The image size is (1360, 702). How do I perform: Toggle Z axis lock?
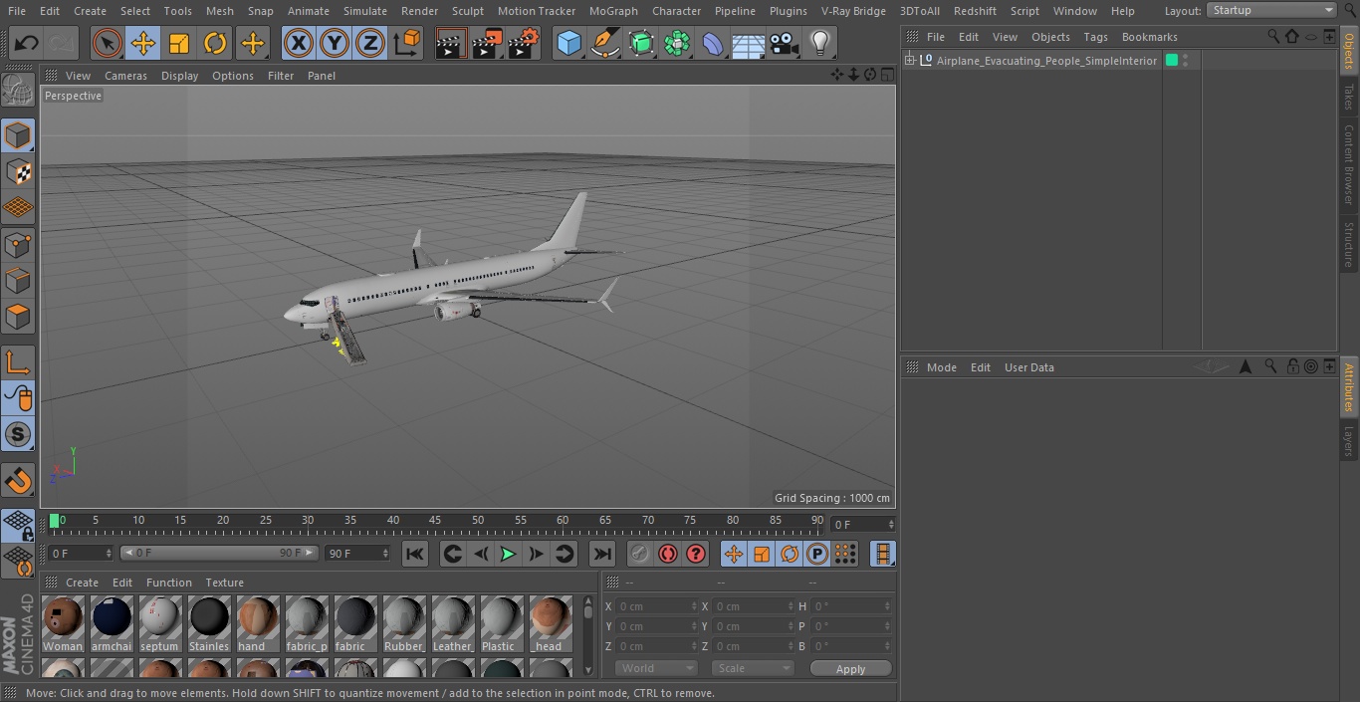370,43
